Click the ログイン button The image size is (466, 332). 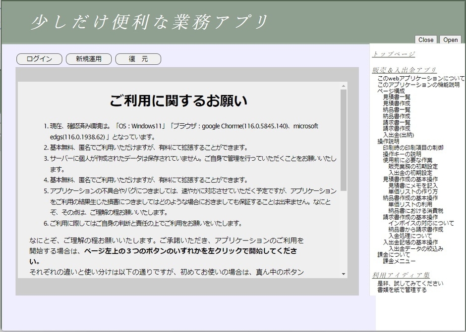pyautogui.click(x=39, y=58)
